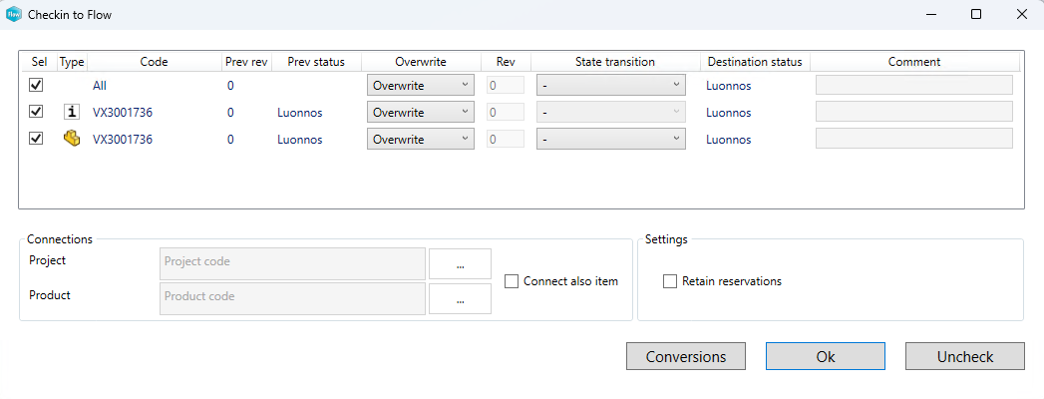Click the Uncheck button

(964, 356)
